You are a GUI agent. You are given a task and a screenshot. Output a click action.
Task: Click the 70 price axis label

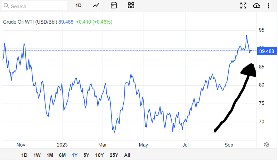tap(262, 122)
